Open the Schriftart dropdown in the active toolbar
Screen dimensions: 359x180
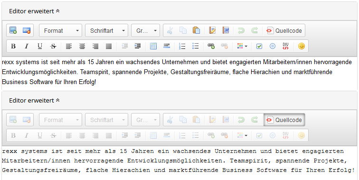106,30
